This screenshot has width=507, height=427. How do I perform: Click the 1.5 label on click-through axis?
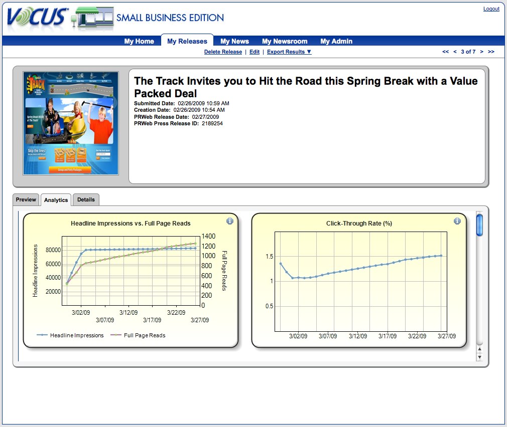tap(270, 257)
